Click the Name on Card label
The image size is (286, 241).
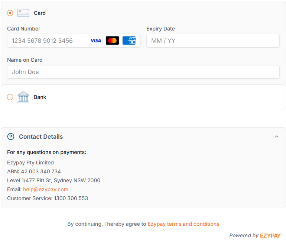coord(25,60)
